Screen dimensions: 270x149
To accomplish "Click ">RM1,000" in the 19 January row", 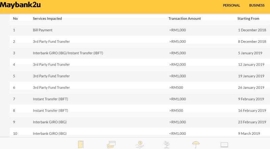I will tap(178, 76).
